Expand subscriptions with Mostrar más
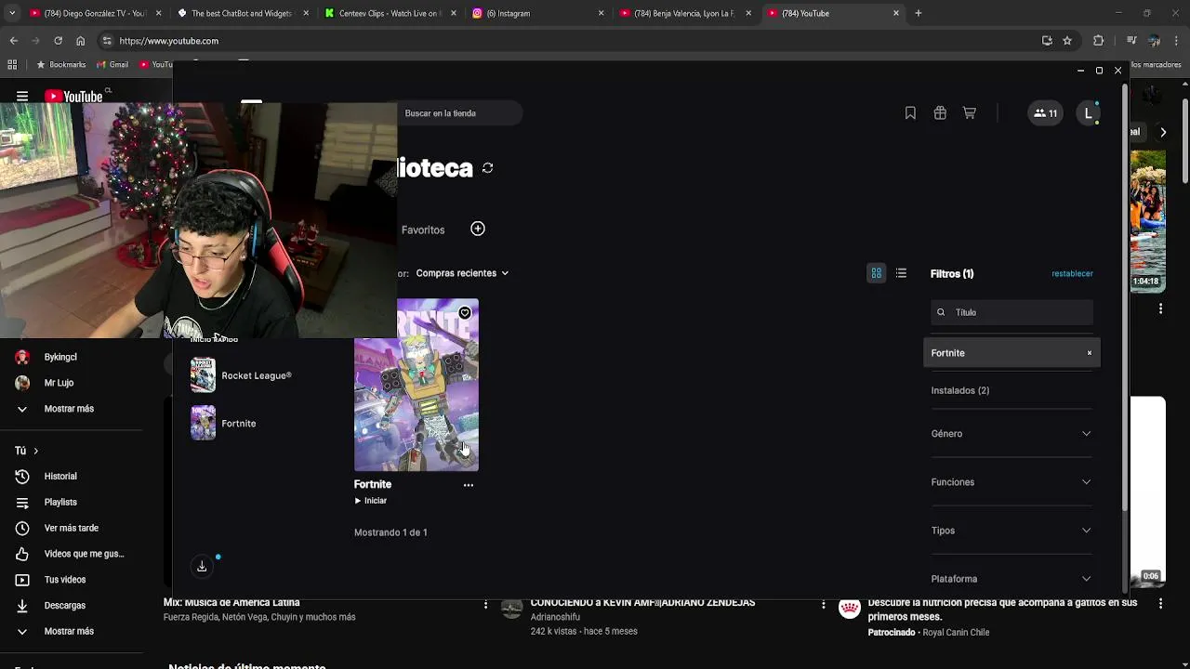Image resolution: width=1190 pixels, height=669 pixels. pos(69,409)
